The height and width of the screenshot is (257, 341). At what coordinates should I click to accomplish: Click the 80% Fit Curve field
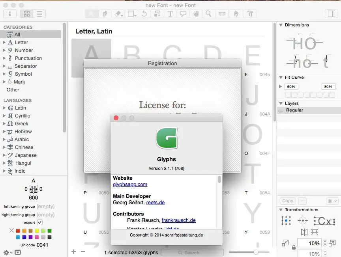point(328,87)
